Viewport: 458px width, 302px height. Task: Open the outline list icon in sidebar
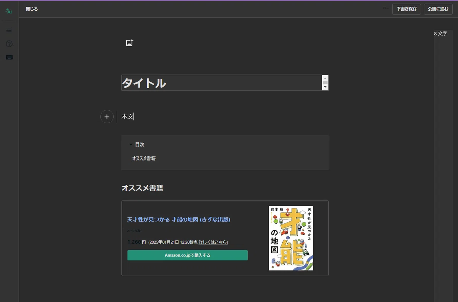click(9, 30)
